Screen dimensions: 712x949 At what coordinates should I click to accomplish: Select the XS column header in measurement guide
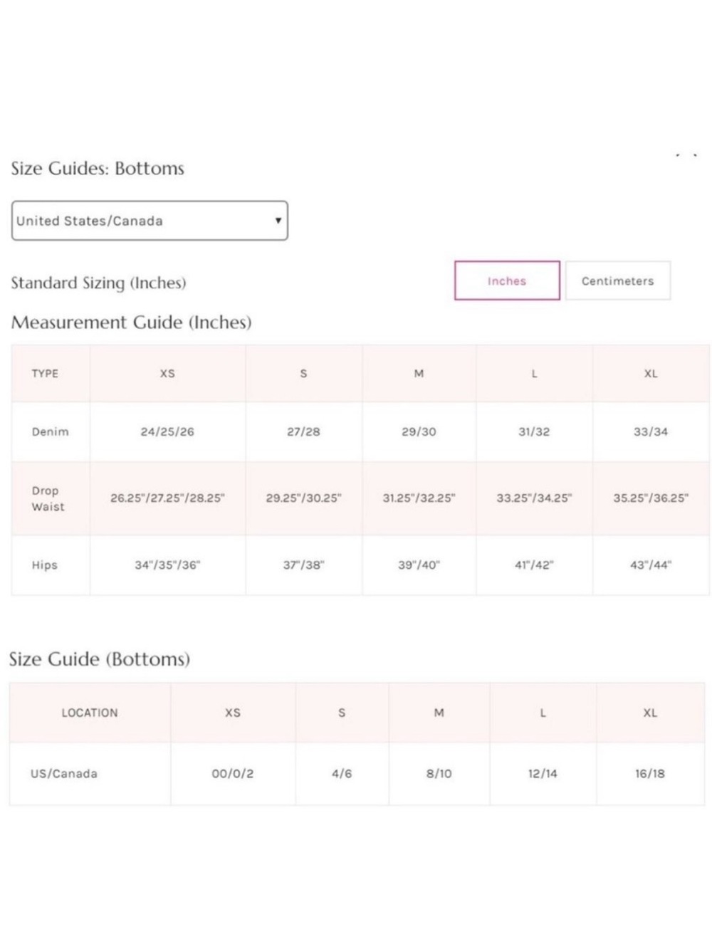click(167, 374)
